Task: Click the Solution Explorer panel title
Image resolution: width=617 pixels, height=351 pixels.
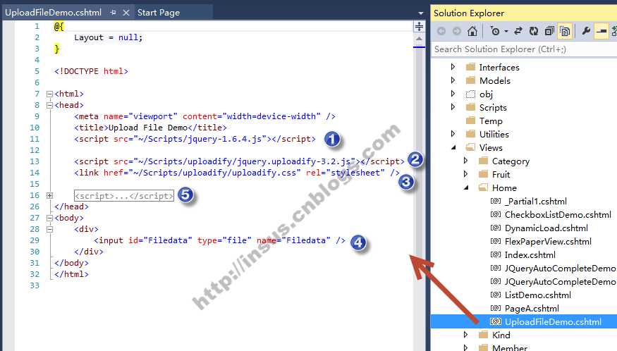Action: [469, 13]
